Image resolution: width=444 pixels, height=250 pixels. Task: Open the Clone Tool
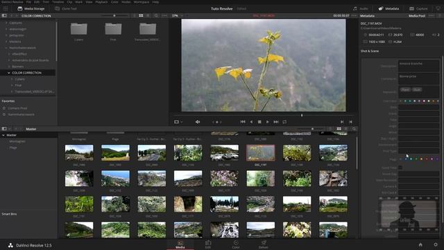(x=66, y=8)
